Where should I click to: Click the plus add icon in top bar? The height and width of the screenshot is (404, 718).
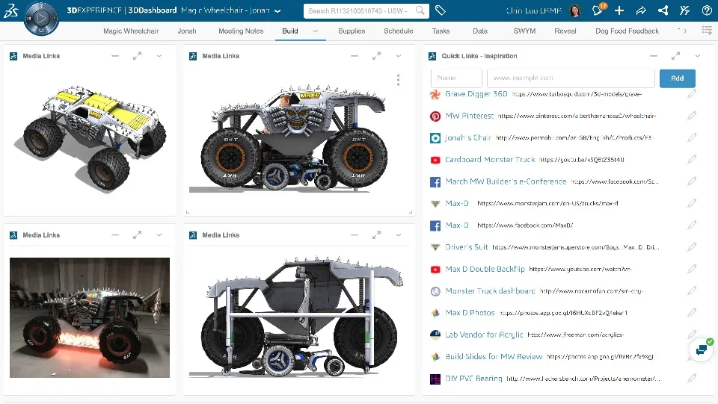coord(619,10)
